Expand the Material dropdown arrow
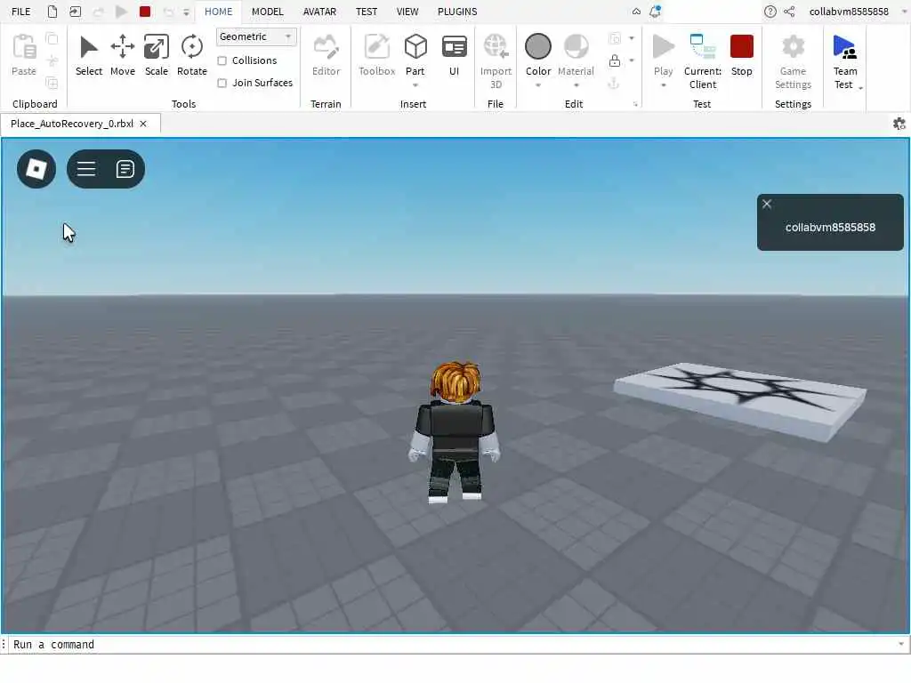The height and width of the screenshot is (683, 911). click(576, 85)
